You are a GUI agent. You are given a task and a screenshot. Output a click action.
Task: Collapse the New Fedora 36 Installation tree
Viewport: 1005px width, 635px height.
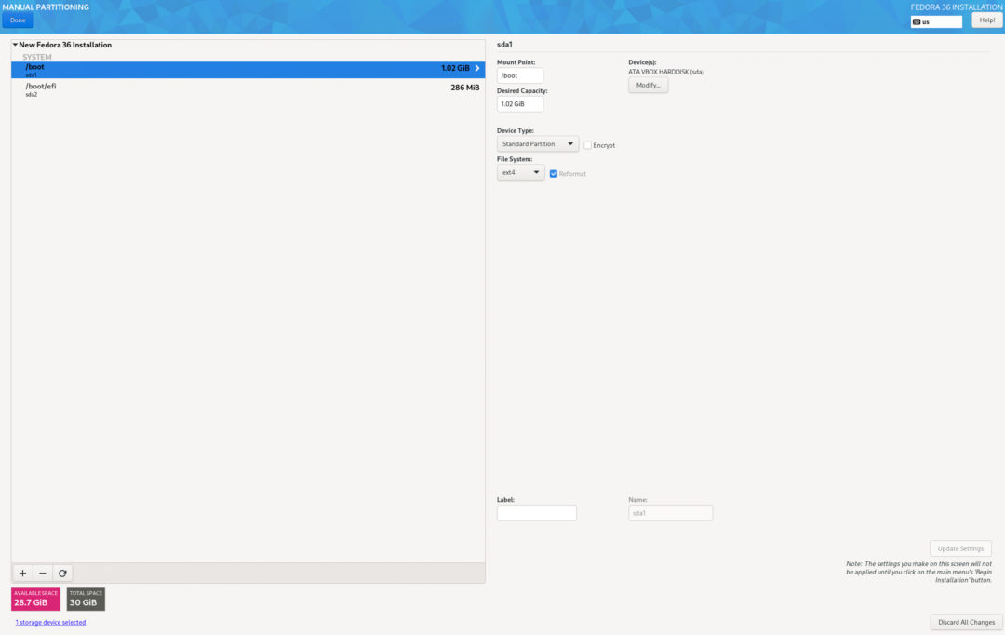[15, 45]
